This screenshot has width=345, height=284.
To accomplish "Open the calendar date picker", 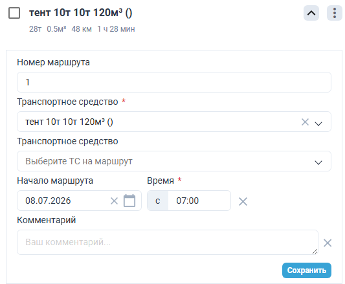I will 129,201.
